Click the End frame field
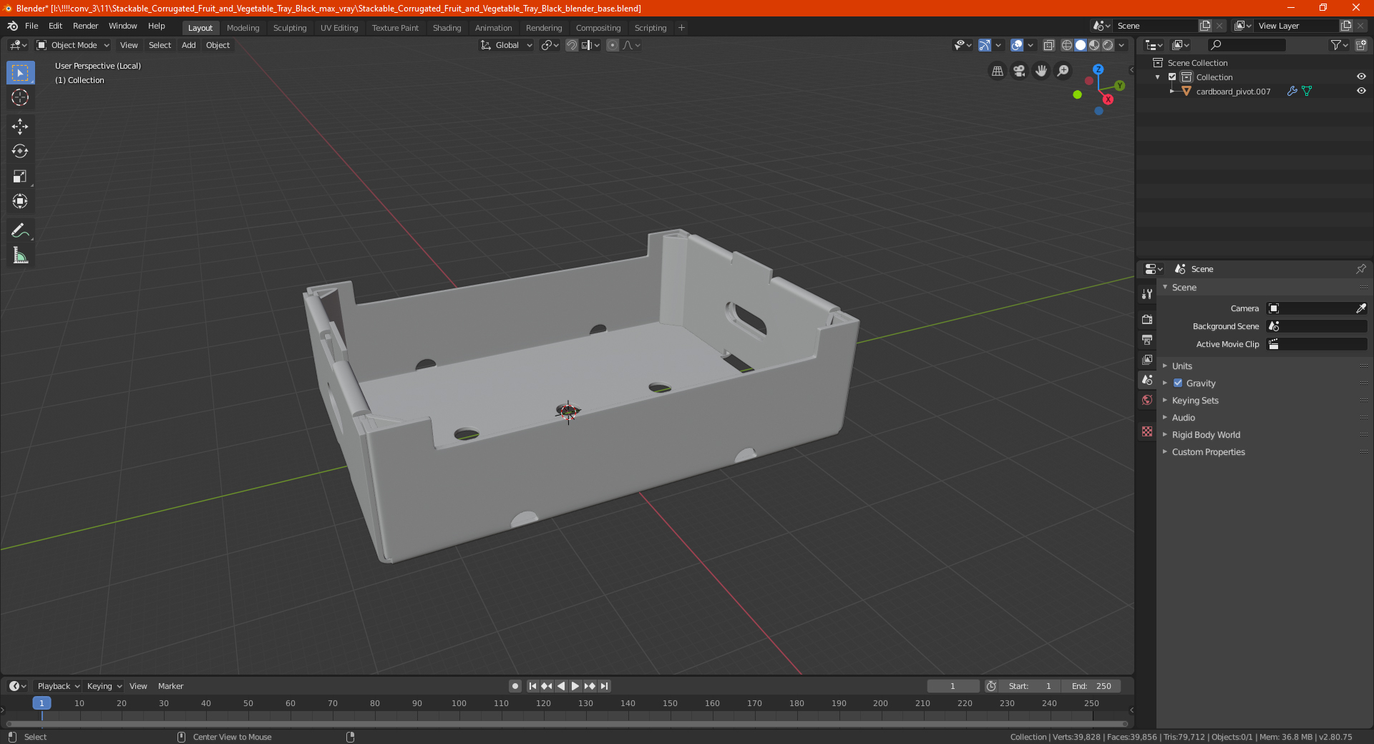Screen dimensions: 1374x744 tap(1091, 686)
